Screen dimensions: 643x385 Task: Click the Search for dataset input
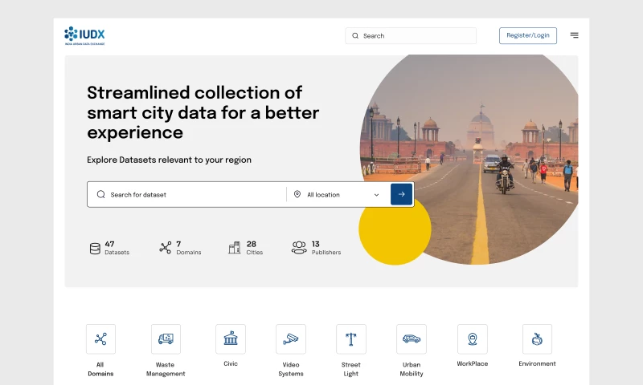tap(193, 195)
